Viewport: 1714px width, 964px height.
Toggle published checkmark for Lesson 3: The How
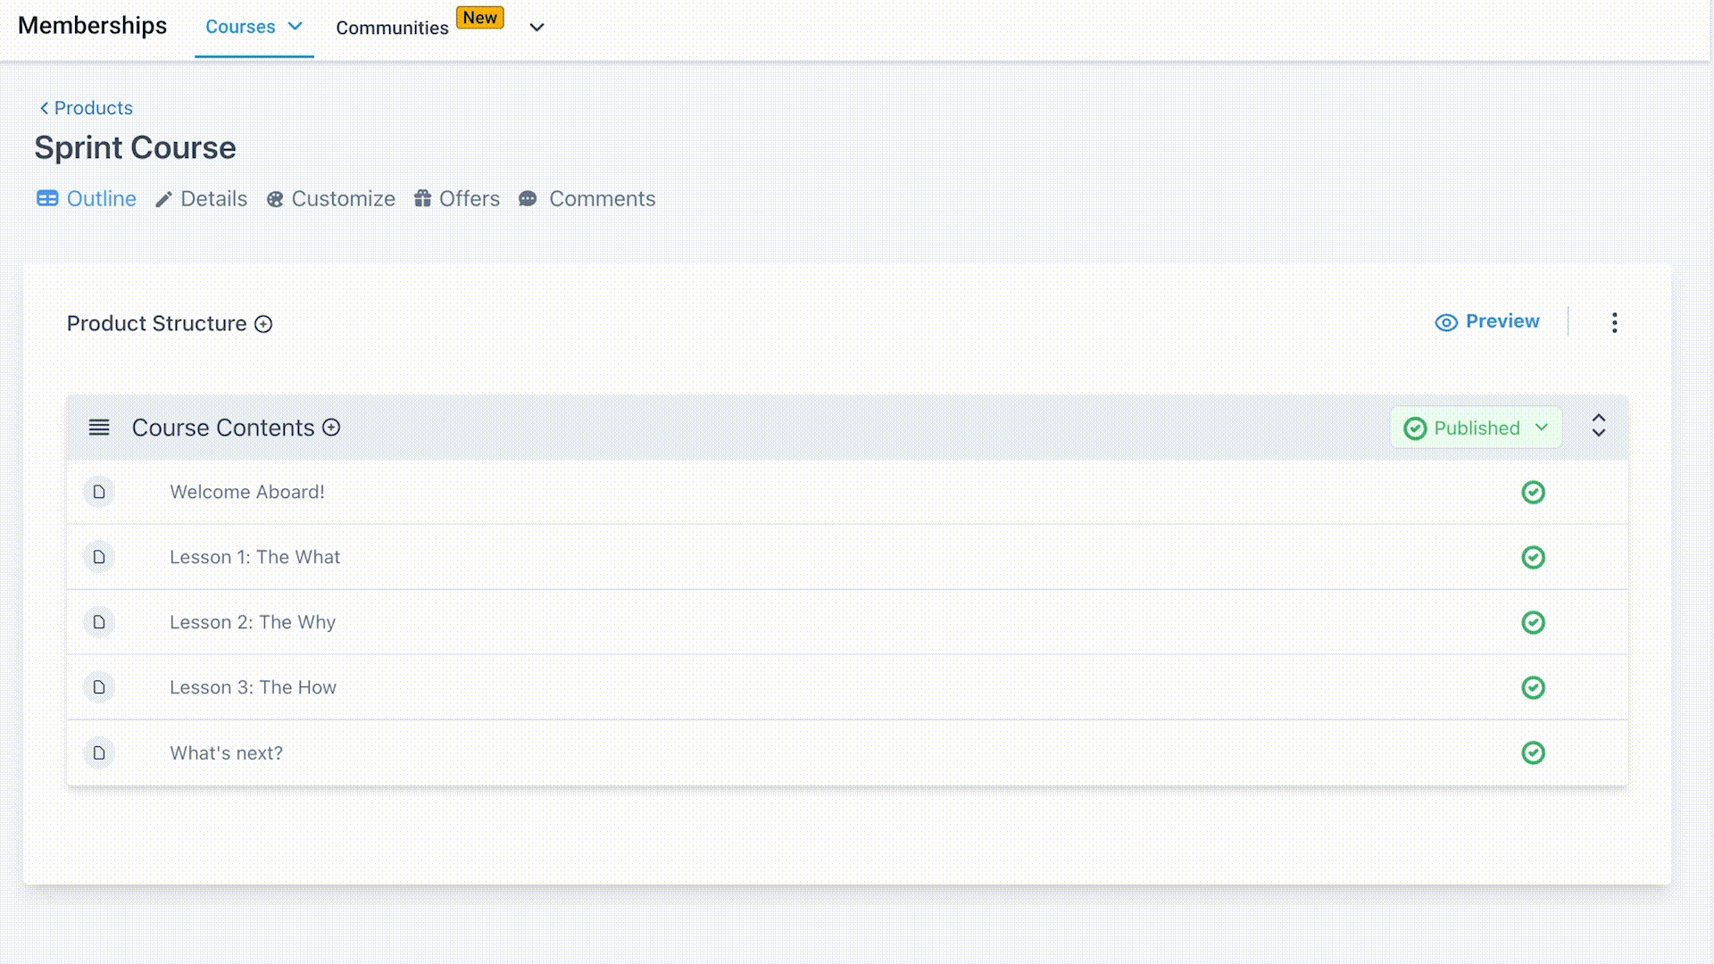[1533, 687]
